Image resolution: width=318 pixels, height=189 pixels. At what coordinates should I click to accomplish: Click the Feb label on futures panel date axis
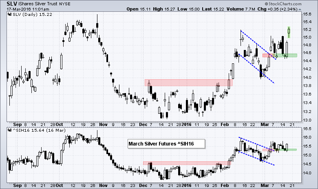coord(225,186)
